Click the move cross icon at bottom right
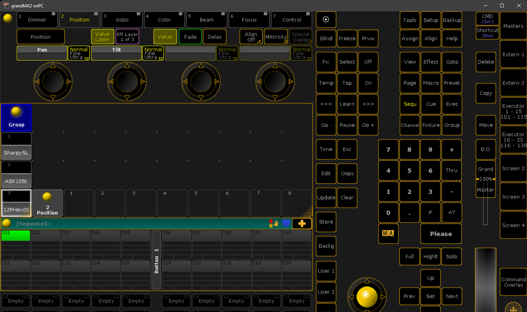The width and height of the screenshot is (527, 312). coord(513,308)
